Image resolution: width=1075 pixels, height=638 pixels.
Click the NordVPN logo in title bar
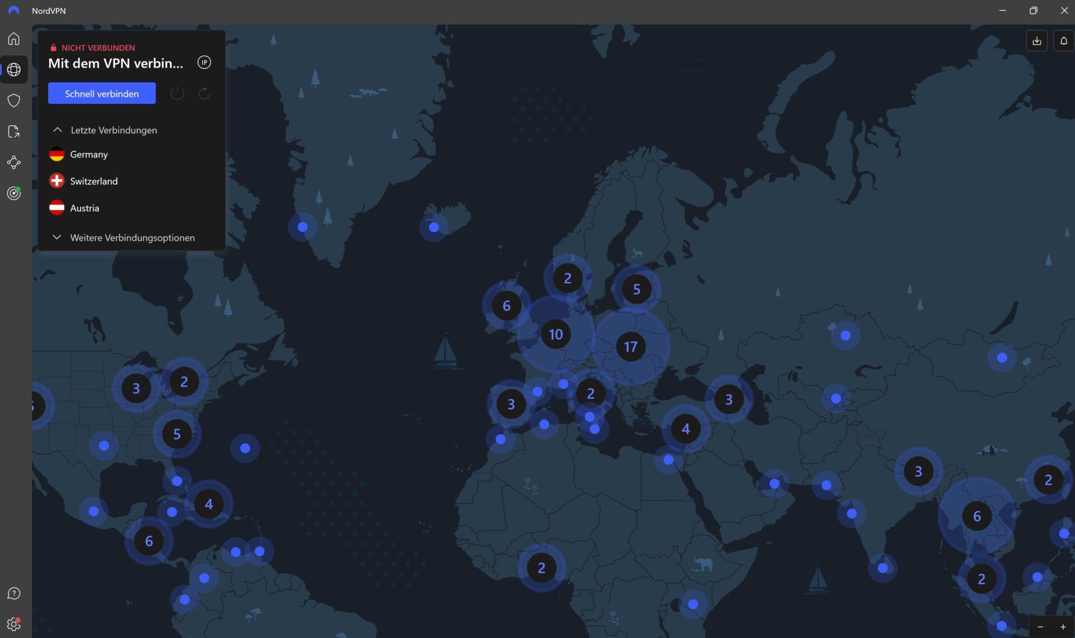(14, 11)
